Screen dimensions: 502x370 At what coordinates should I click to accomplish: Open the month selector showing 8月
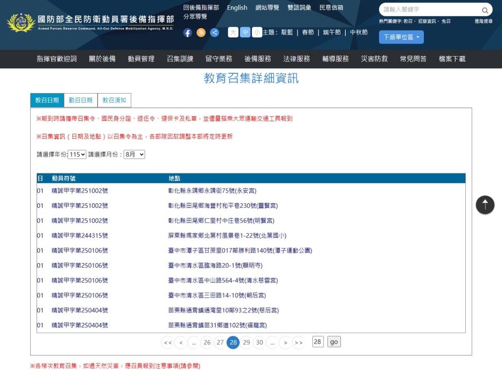coord(134,155)
